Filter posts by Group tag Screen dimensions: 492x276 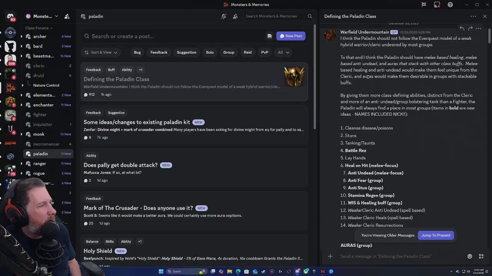click(229, 52)
